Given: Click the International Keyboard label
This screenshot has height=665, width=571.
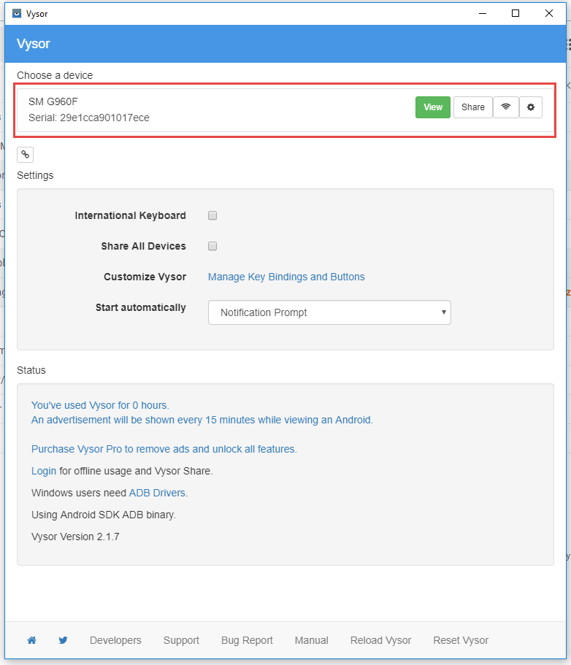Looking at the screenshot, I should point(130,215).
